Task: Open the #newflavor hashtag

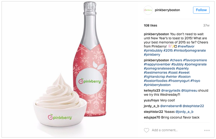Action: pos(186,46)
